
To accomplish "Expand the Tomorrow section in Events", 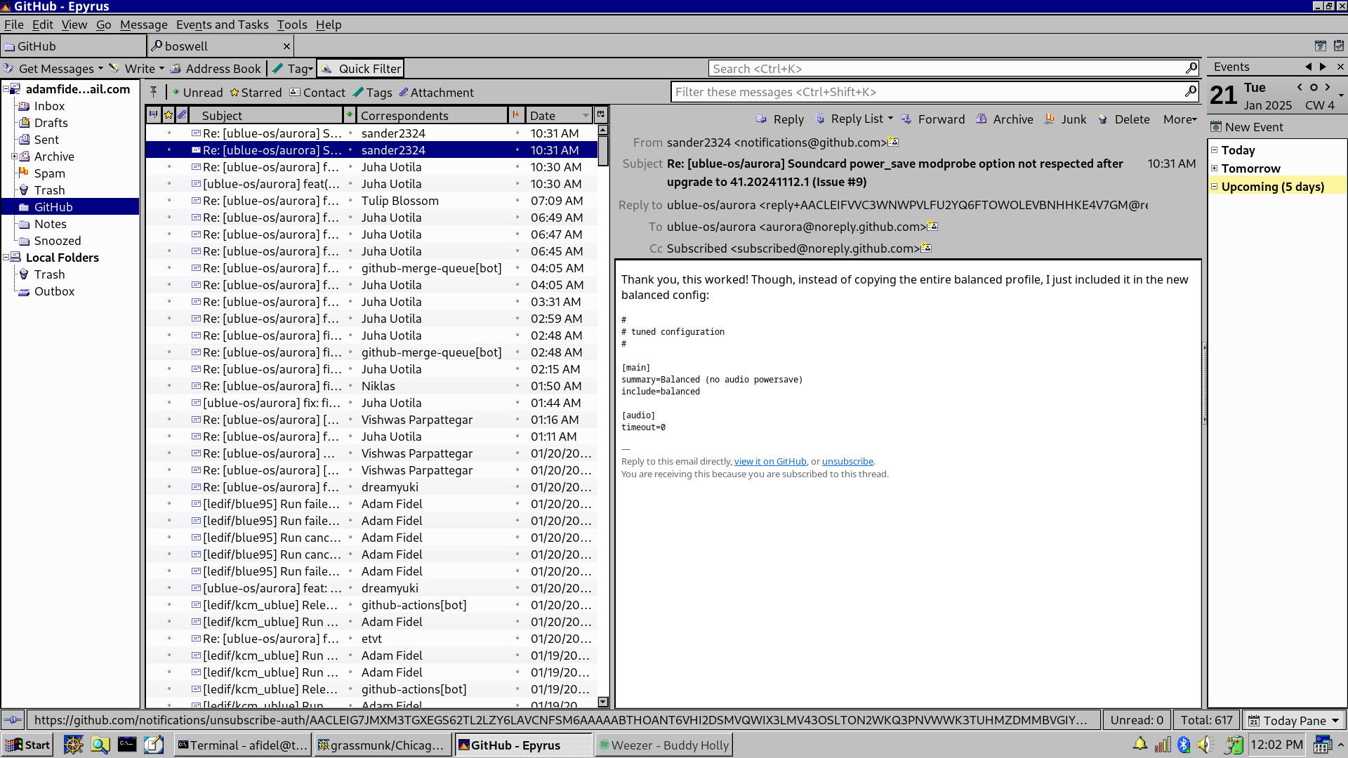I will 1214,168.
